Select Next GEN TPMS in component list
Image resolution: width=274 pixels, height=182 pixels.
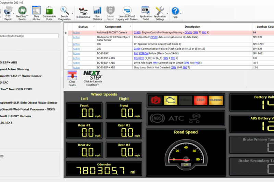click(x=16, y=89)
